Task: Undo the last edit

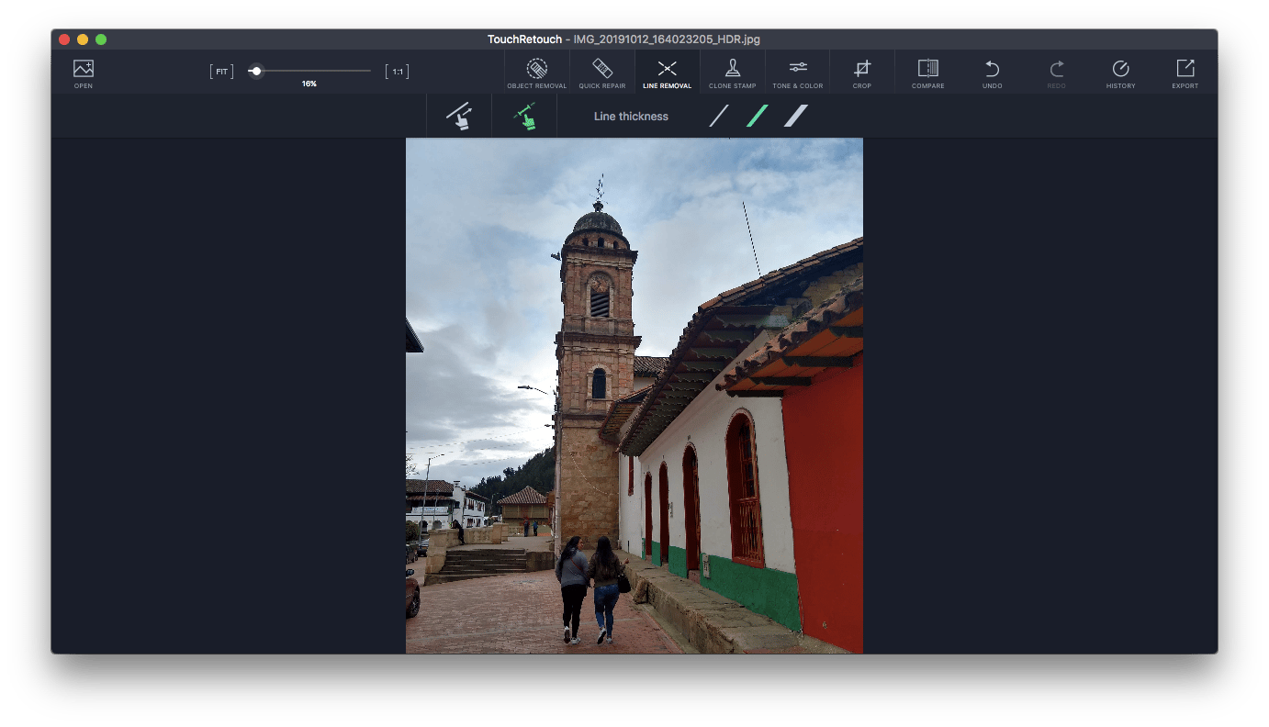Action: click(993, 73)
